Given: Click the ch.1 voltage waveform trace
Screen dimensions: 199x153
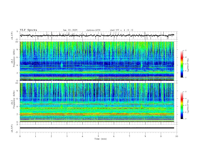Looking at the screenshot, I should point(97,35).
